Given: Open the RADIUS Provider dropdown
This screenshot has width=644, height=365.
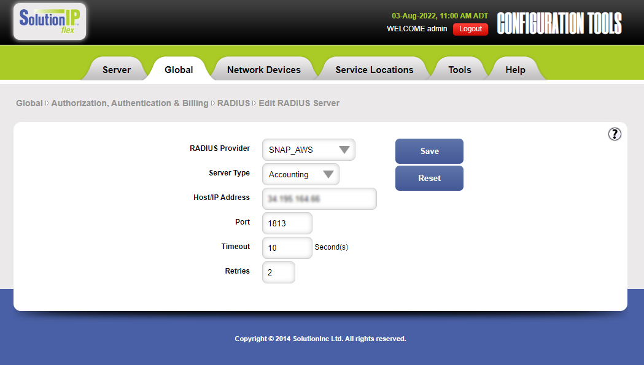Looking at the screenshot, I should coord(309,150).
